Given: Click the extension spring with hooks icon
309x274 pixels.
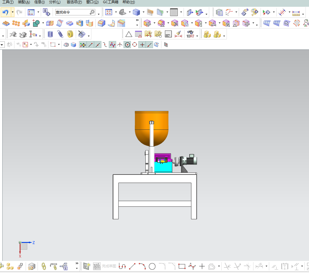Looking at the screenshot, I should pyautogui.click(x=60, y=34).
